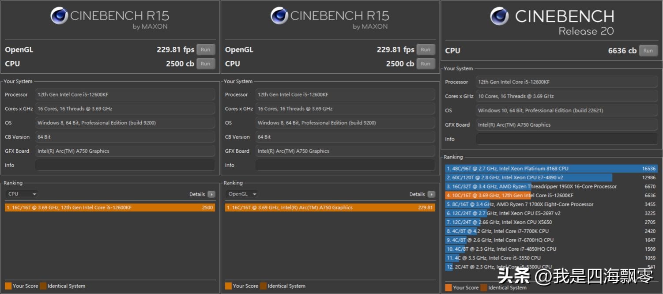Click the Details arrow beside the CPU ranking dropdown
663x294 pixels.
pyautogui.click(x=211, y=194)
